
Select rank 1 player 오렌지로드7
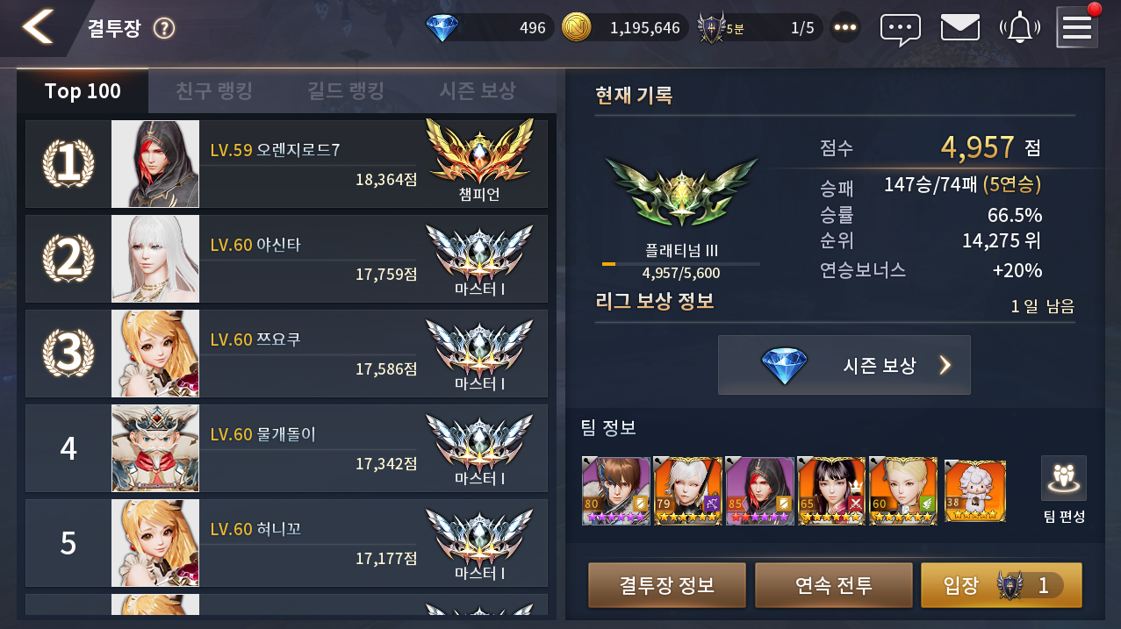pos(287,164)
